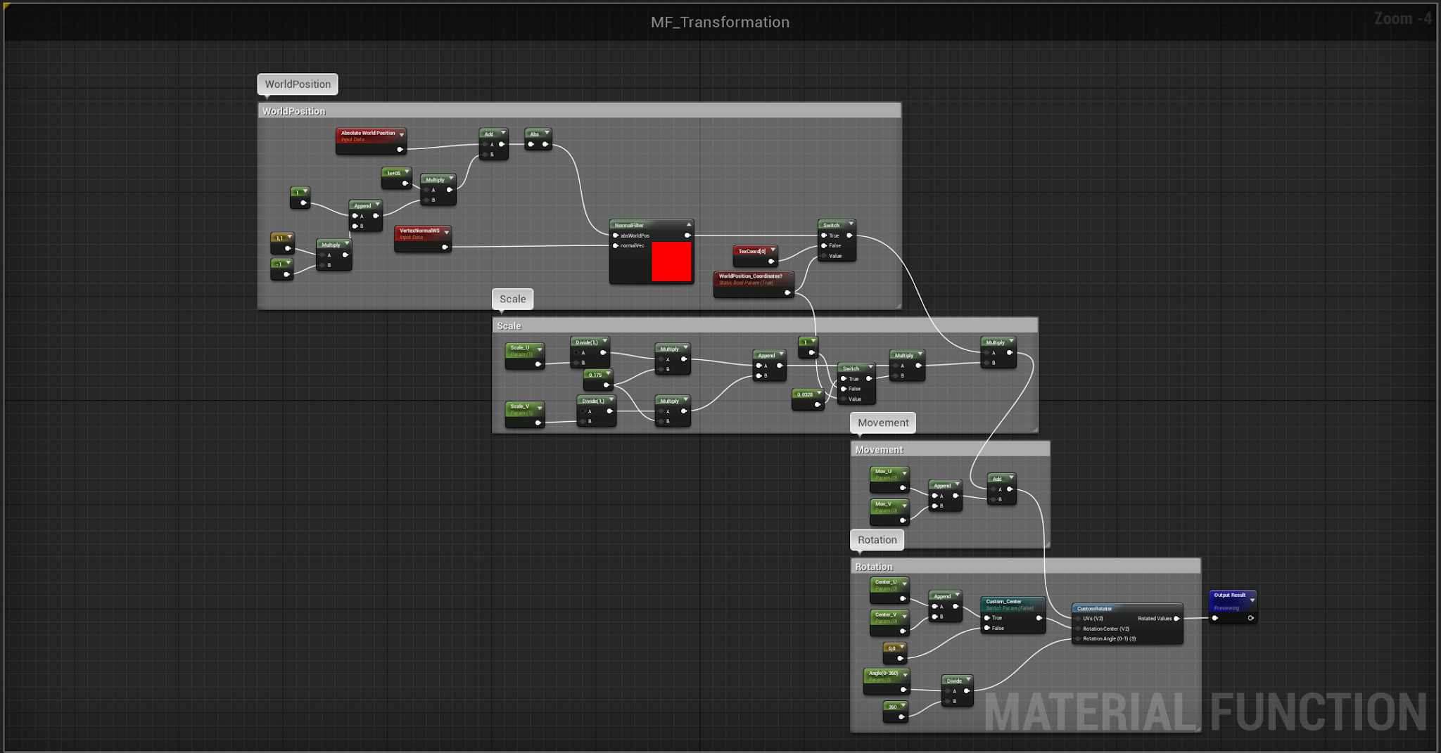This screenshot has height=753, width=1441.
Task: Expand the VertexNormalWS node chevron
Action: tap(446, 232)
